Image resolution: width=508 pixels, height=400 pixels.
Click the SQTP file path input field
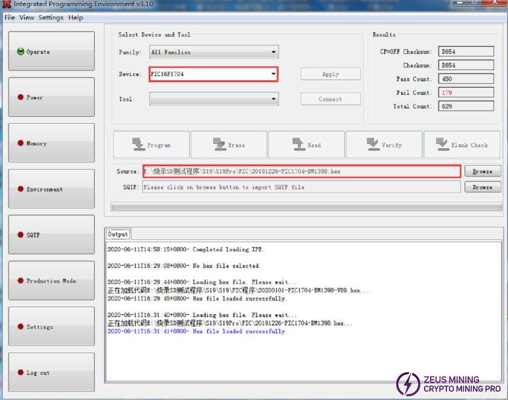click(x=301, y=187)
